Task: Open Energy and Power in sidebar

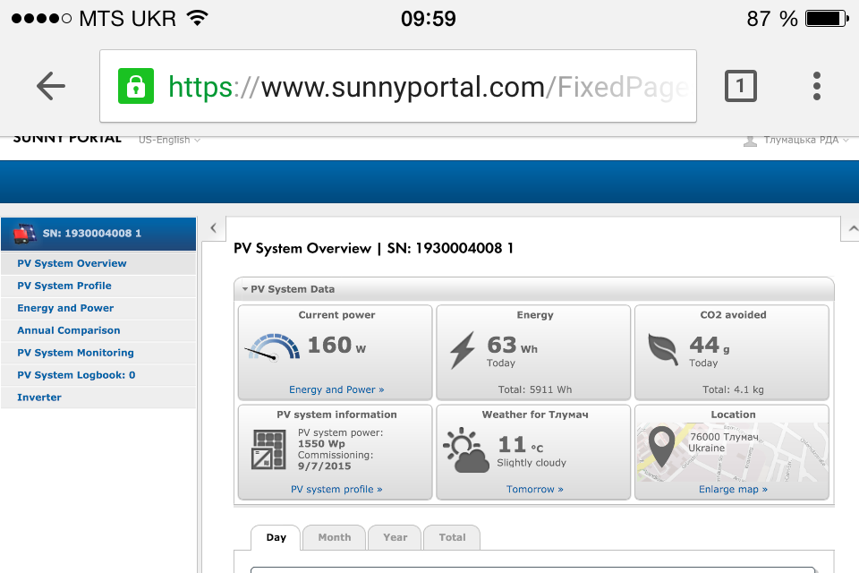Action: (x=65, y=308)
